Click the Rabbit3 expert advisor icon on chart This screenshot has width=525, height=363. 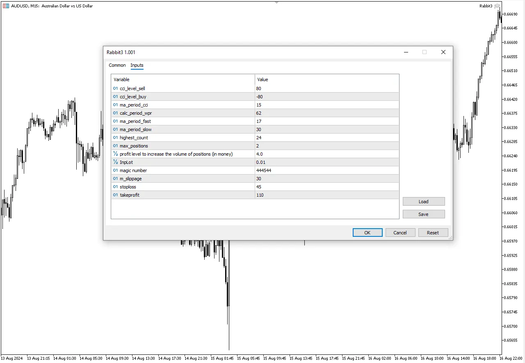(x=497, y=6)
